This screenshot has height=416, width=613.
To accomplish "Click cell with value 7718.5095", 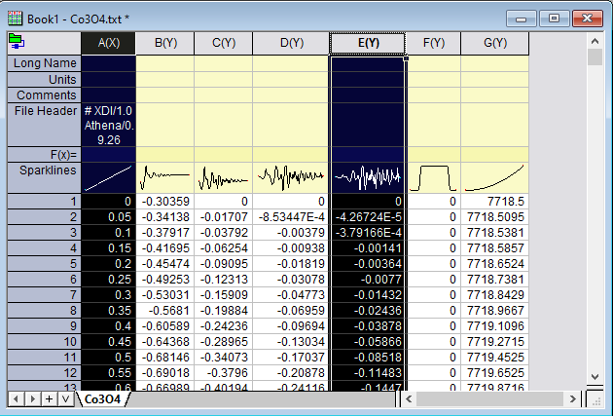I will [x=495, y=217].
